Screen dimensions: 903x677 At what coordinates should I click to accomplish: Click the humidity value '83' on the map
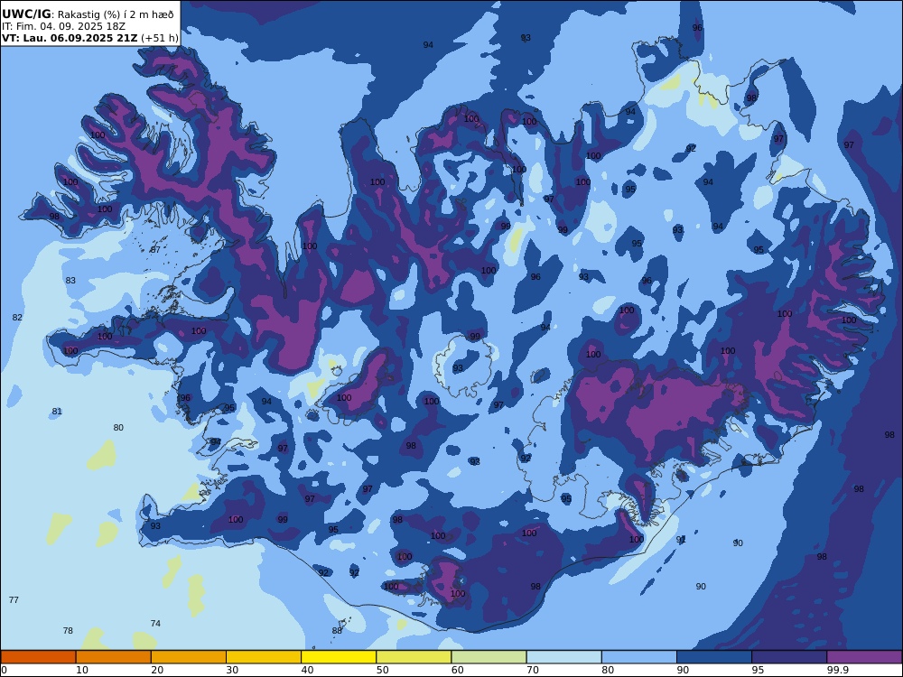(70, 281)
